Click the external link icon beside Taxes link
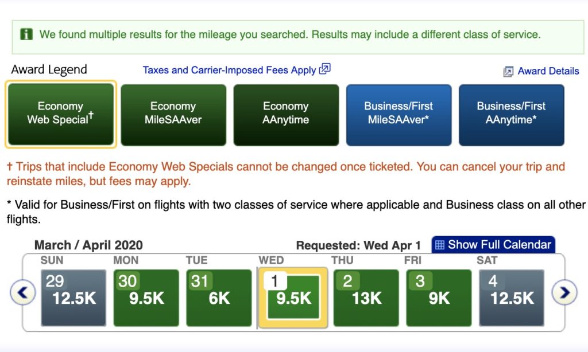The width and height of the screenshot is (588, 352). point(325,69)
